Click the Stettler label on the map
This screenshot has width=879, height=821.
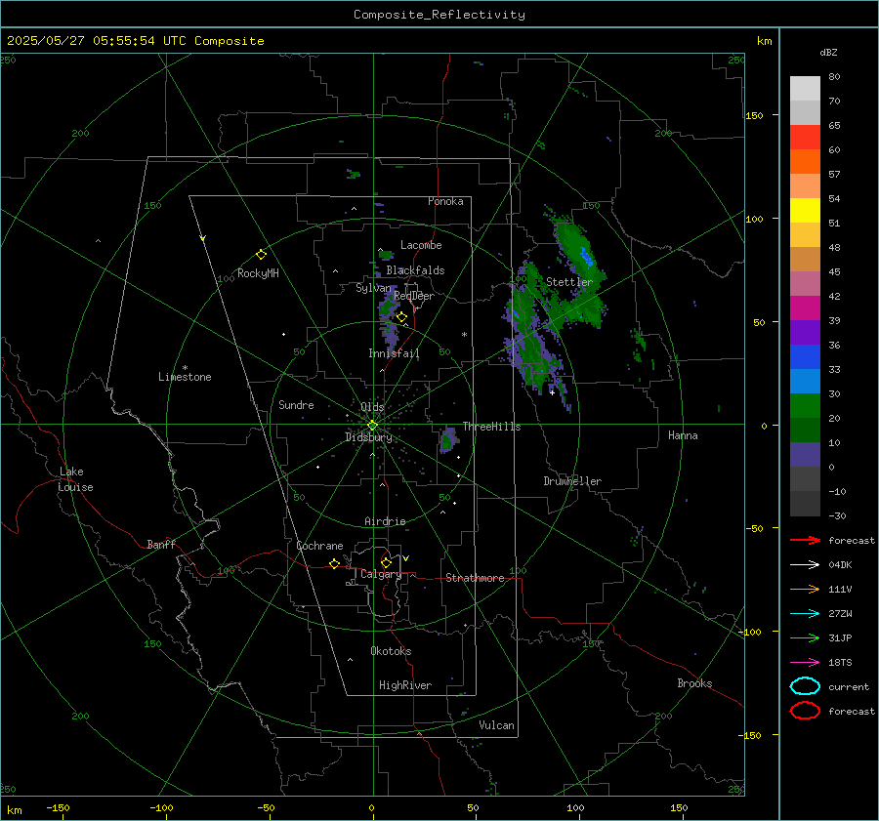569,282
